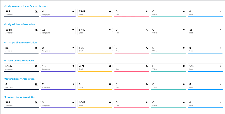Click video camera icon in Montana Library Association row
225x114 pixels.
click(184, 84)
